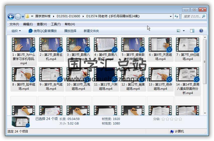
Task: Click the 播放选择 button
Action: 70,31
